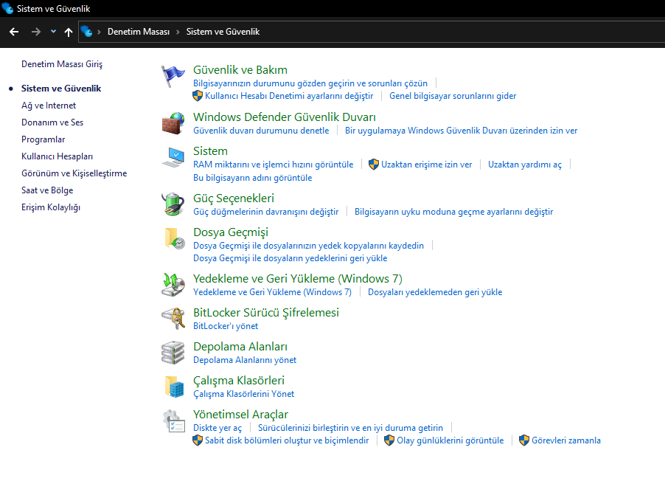Image resolution: width=665 pixels, height=498 pixels.
Task: Open Kullanıcı Hesabı Denetimi ayarlarını değiştir
Action: 289,96
